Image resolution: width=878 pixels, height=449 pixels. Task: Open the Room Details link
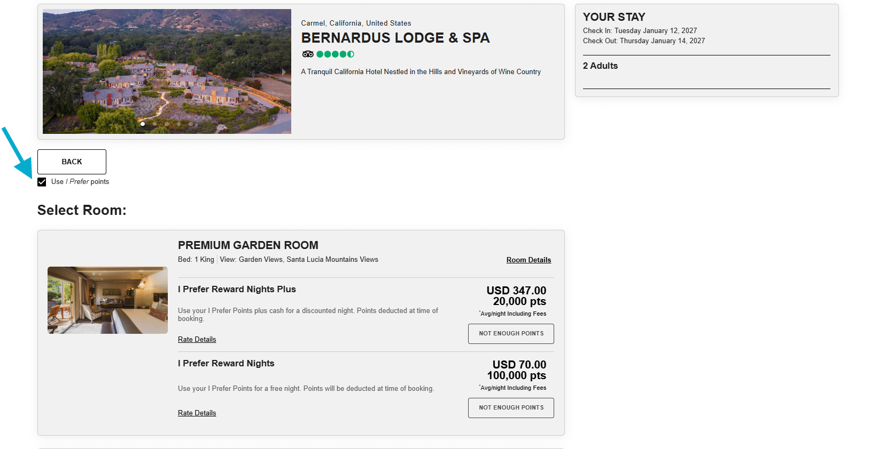coord(529,260)
